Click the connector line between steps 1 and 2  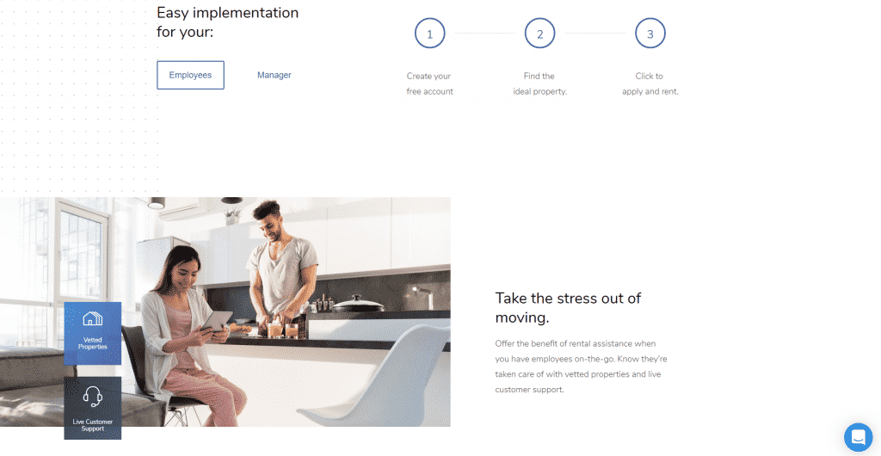point(485,34)
